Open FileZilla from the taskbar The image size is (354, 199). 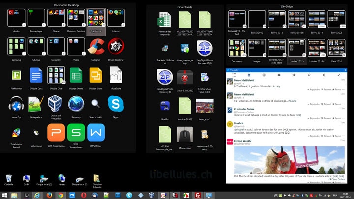click(198, 195)
